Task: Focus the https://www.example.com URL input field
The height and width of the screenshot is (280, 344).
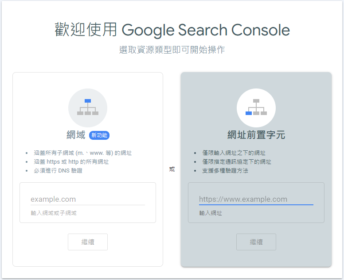Action: [256, 199]
